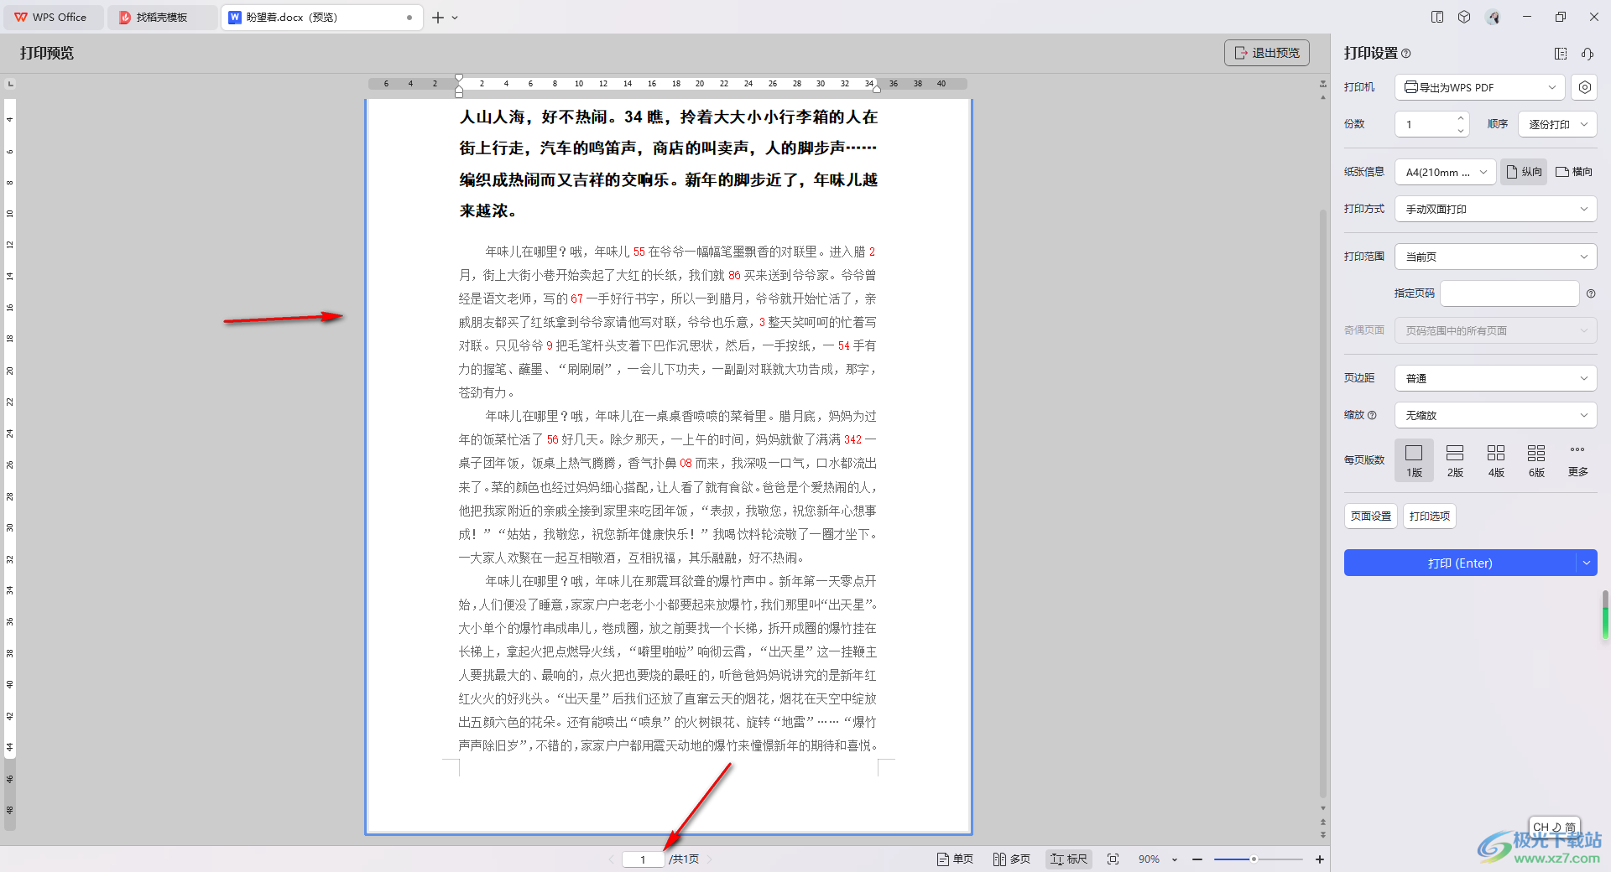Select 4版 pages per sheet layout

pyautogui.click(x=1496, y=460)
